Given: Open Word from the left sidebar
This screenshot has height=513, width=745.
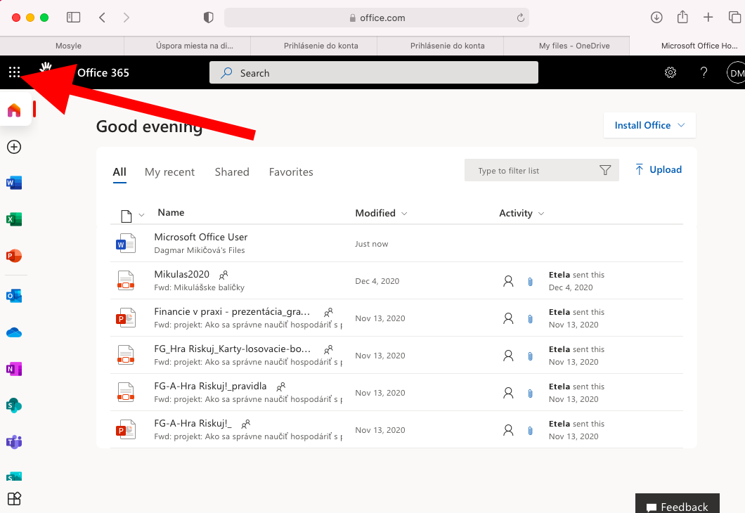Looking at the screenshot, I should coord(14,183).
